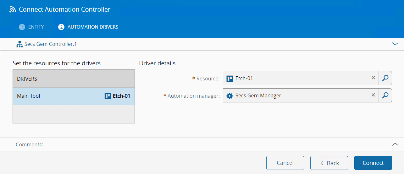Open resource search with the magnifier icon
The height and width of the screenshot is (174, 404).
tap(385, 78)
